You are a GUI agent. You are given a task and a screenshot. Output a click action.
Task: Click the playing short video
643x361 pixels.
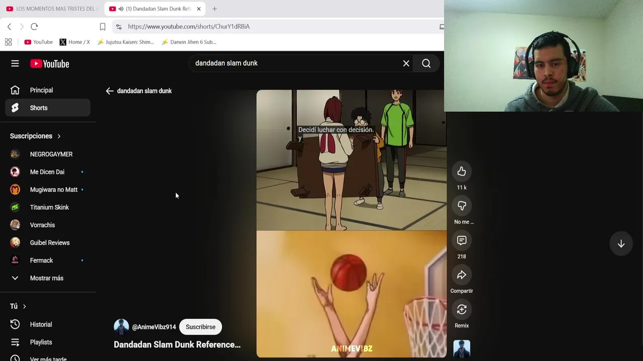(351, 224)
